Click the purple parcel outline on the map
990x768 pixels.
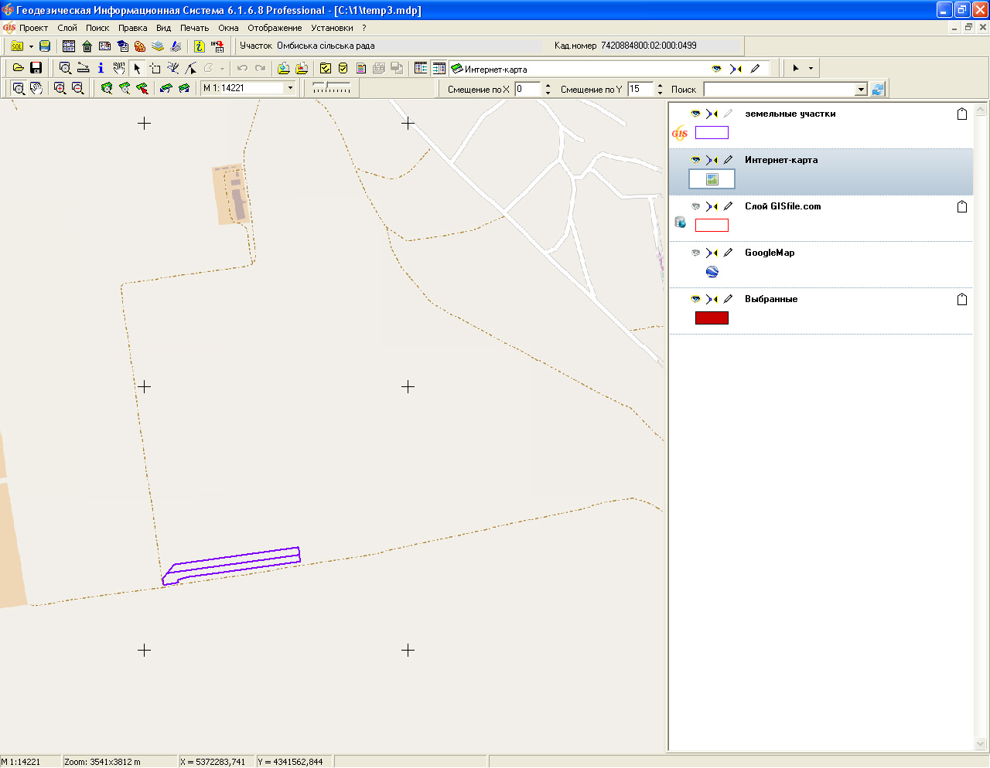coord(232,565)
